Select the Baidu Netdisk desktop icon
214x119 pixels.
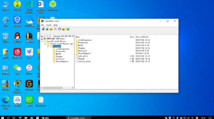pos(17,101)
